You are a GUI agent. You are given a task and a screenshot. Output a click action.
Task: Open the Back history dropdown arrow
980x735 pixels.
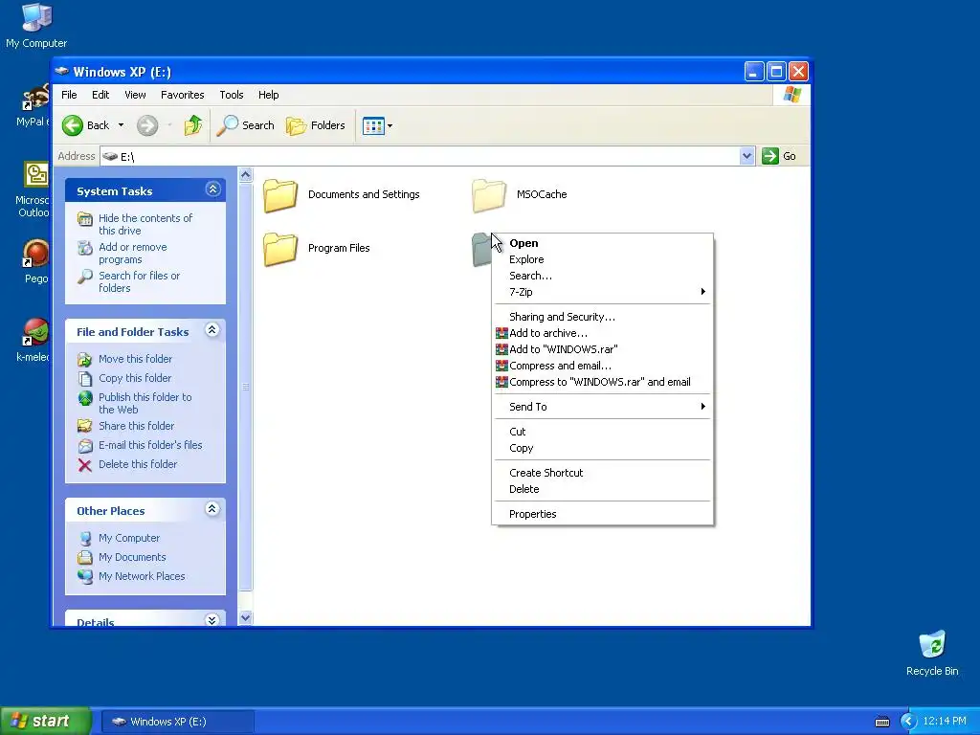121,125
